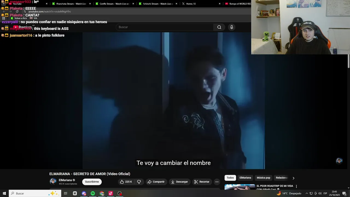This screenshot has height=197, width=350.
Task: Close the Cenffe Stream tab
Action: click(133, 4)
